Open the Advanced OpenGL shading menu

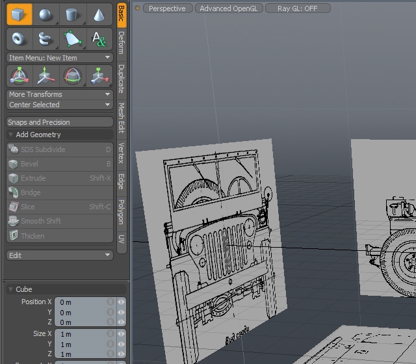click(229, 8)
